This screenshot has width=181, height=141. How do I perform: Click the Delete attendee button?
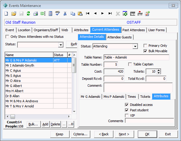pyautogui.click(x=56, y=124)
